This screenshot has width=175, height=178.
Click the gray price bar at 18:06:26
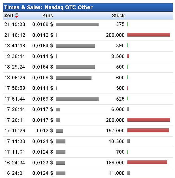tap(74, 77)
